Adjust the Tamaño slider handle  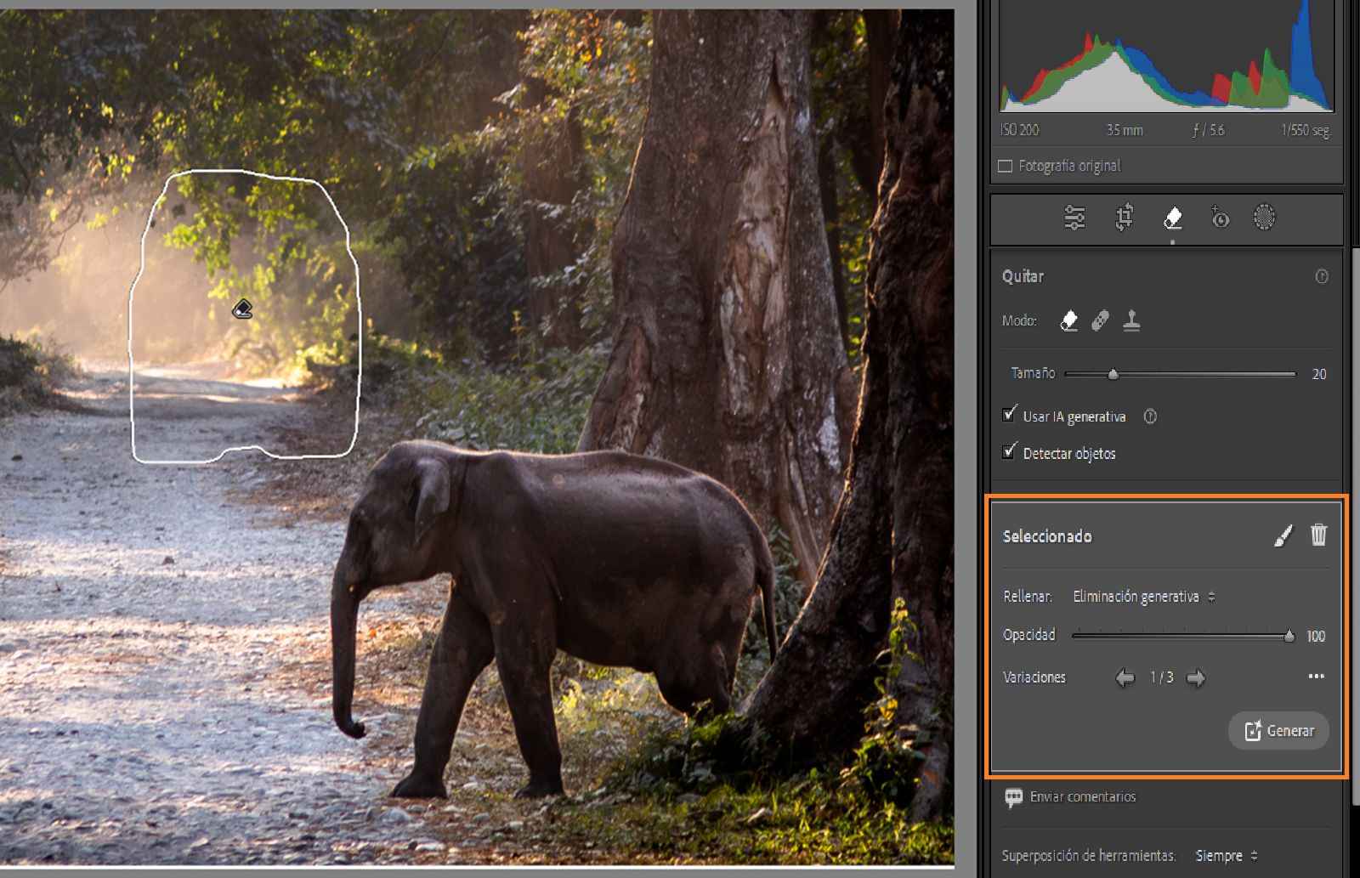point(1113,373)
